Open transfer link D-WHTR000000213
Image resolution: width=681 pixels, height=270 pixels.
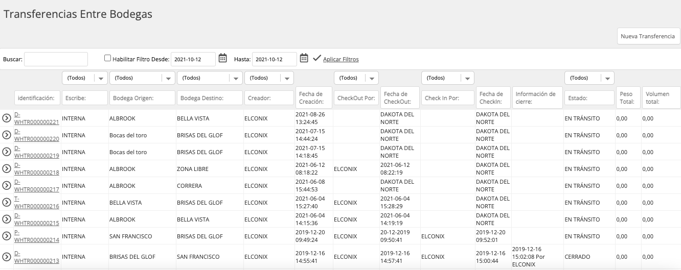[x=37, y=257]
